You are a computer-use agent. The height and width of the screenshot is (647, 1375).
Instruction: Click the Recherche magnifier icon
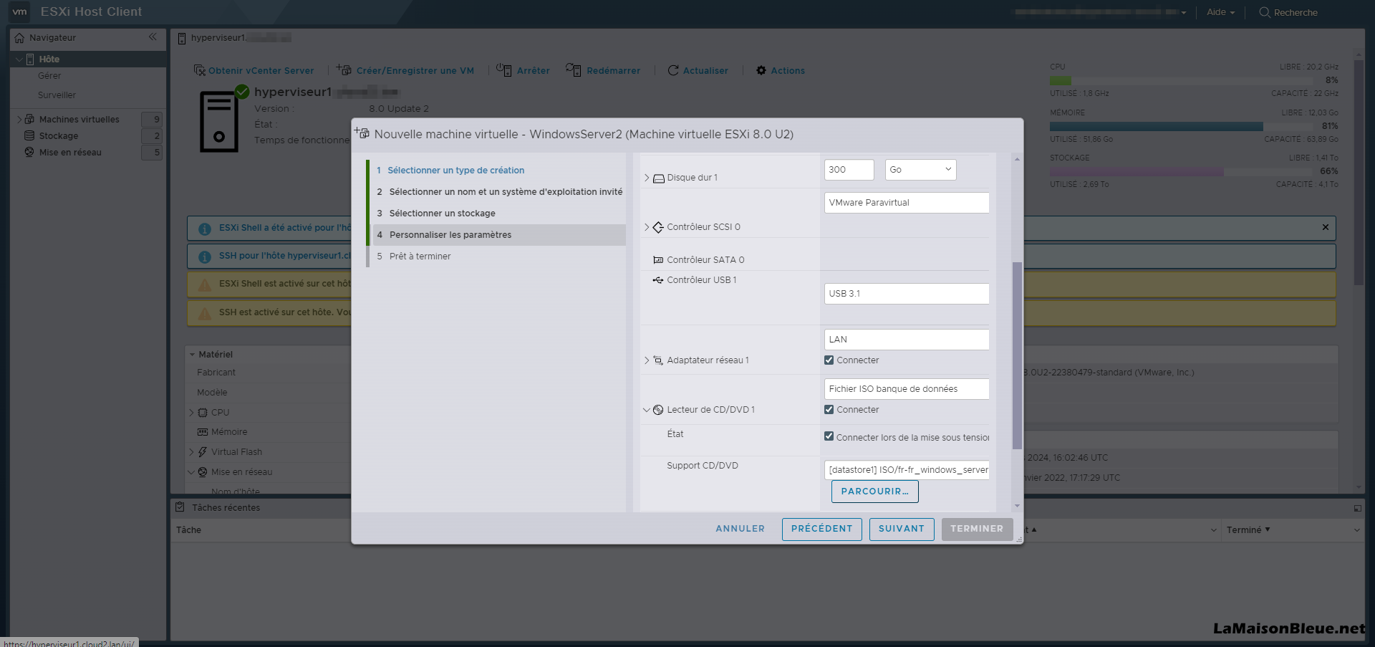(1265, 12)
